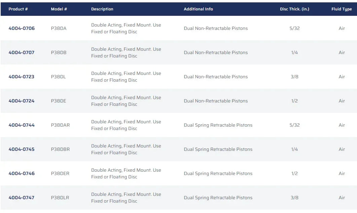
Task: Open product link 4004-0747
Action: click(x=22, y=198)
